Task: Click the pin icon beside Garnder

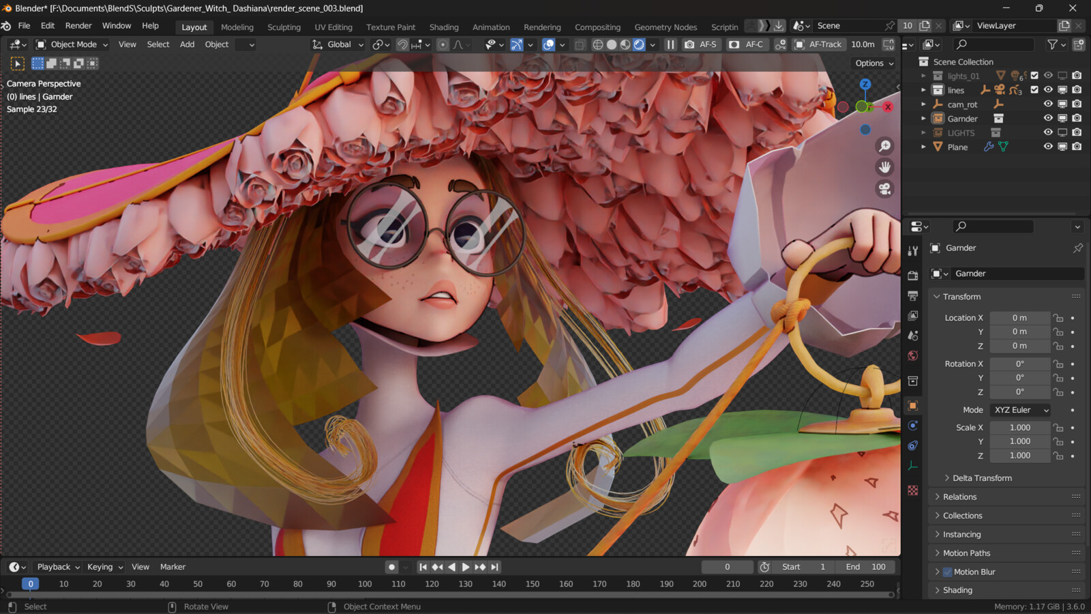Action: (x=1078, y=248)
